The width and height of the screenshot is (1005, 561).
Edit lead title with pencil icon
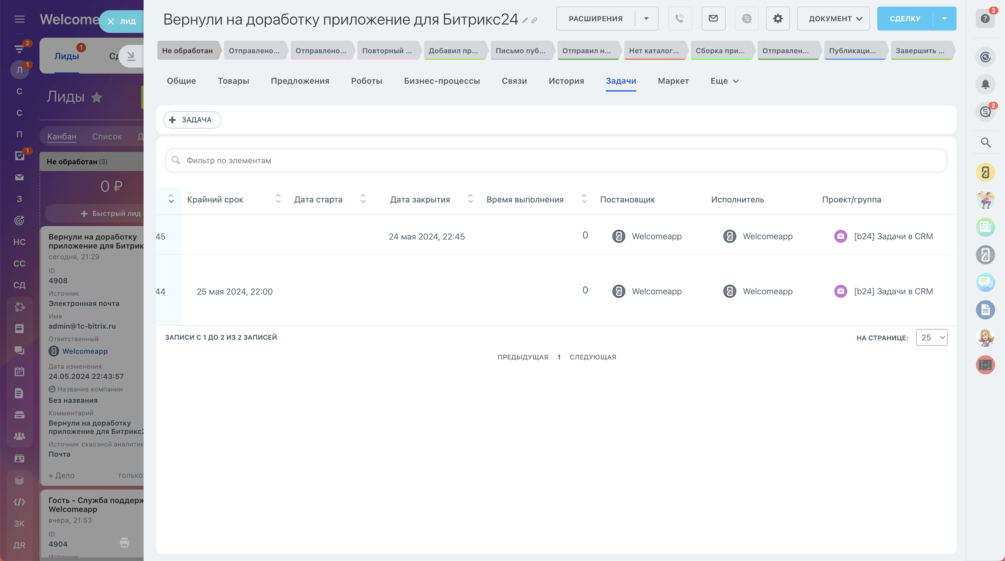[x=525, y=21]
